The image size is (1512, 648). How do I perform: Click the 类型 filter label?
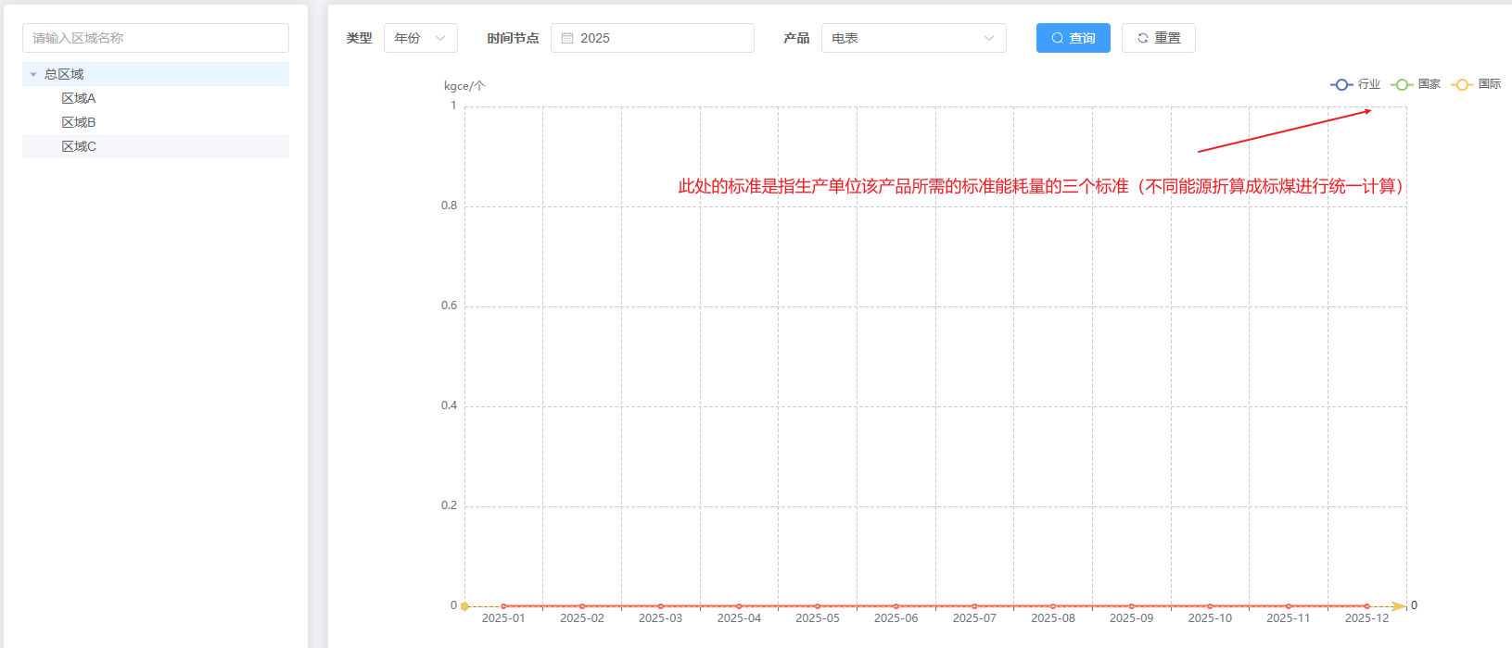pos(360,38)
